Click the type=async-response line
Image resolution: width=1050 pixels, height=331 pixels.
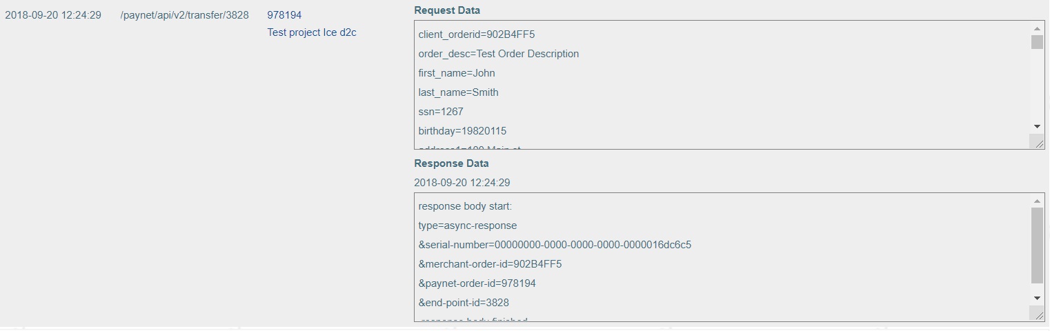point(467,225)
